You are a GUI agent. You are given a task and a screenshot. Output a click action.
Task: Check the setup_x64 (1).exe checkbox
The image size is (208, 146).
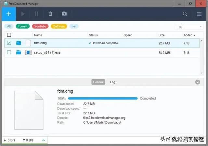[x=9, y=52]
